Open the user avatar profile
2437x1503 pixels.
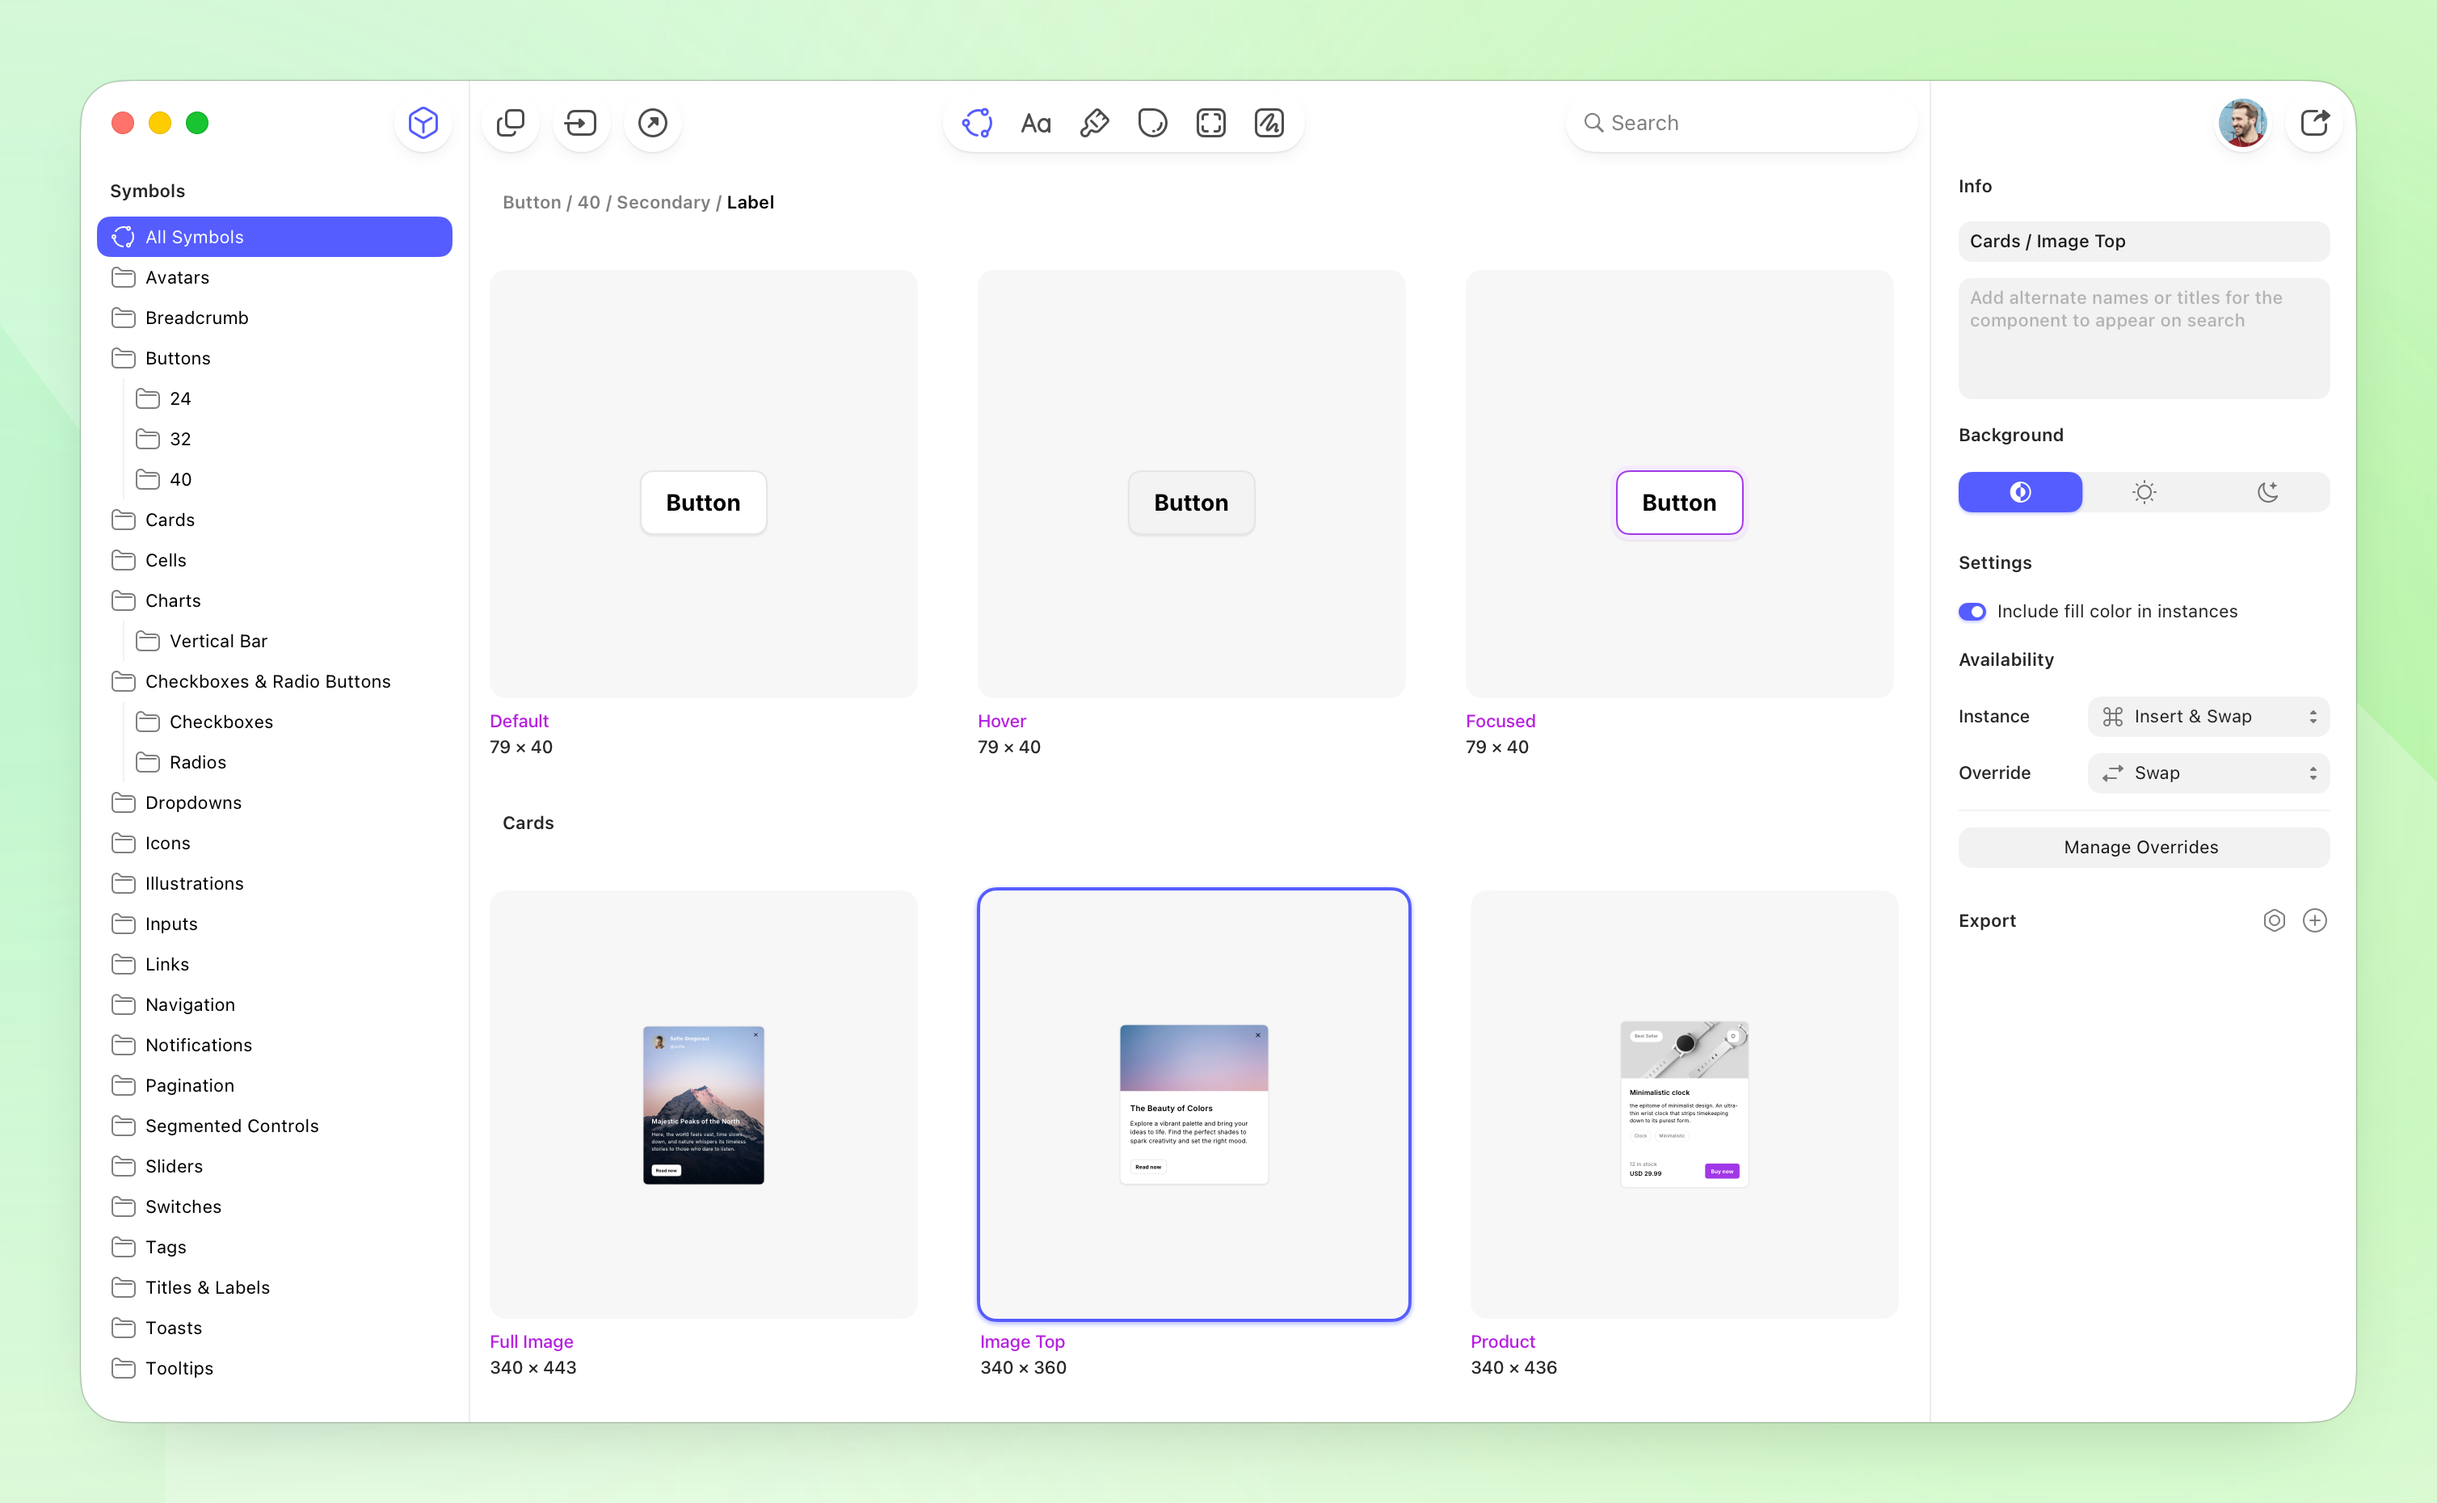pyautogui.click(x=2243, y=122)
